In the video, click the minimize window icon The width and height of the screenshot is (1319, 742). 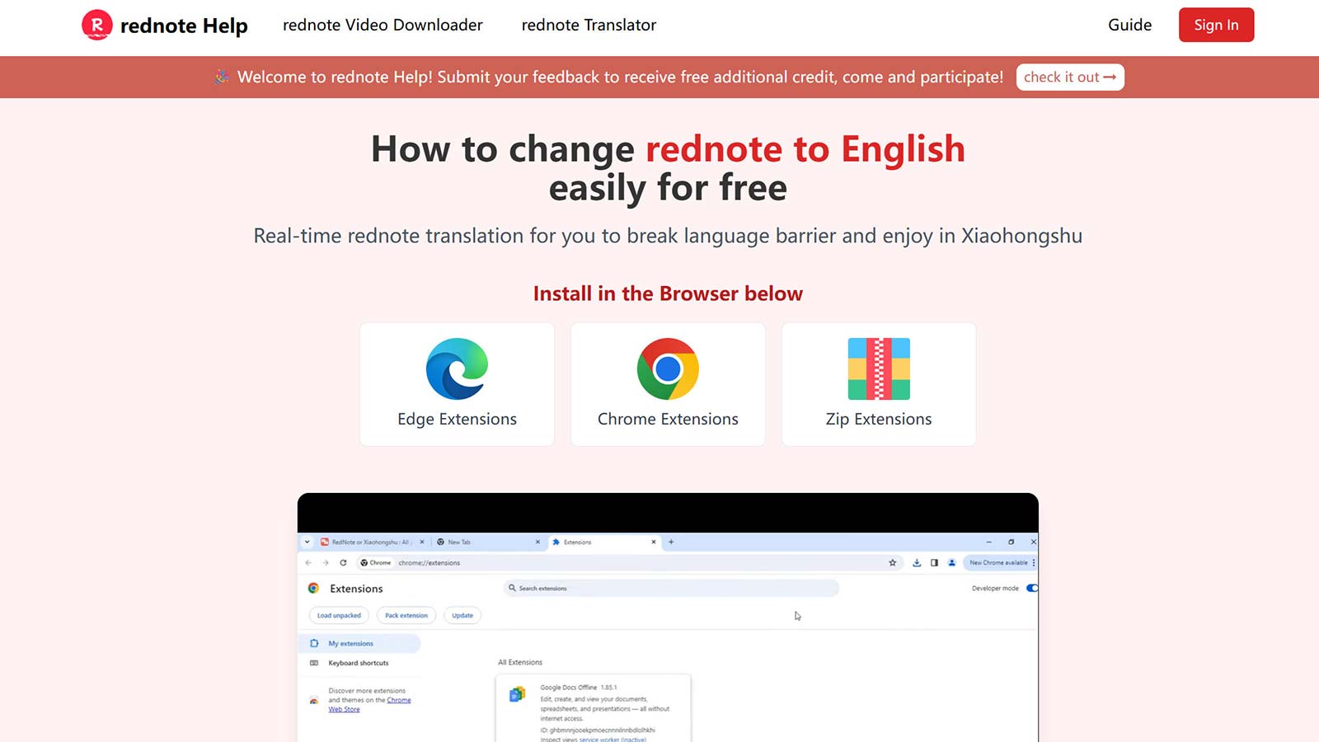[x=989, y=542]
